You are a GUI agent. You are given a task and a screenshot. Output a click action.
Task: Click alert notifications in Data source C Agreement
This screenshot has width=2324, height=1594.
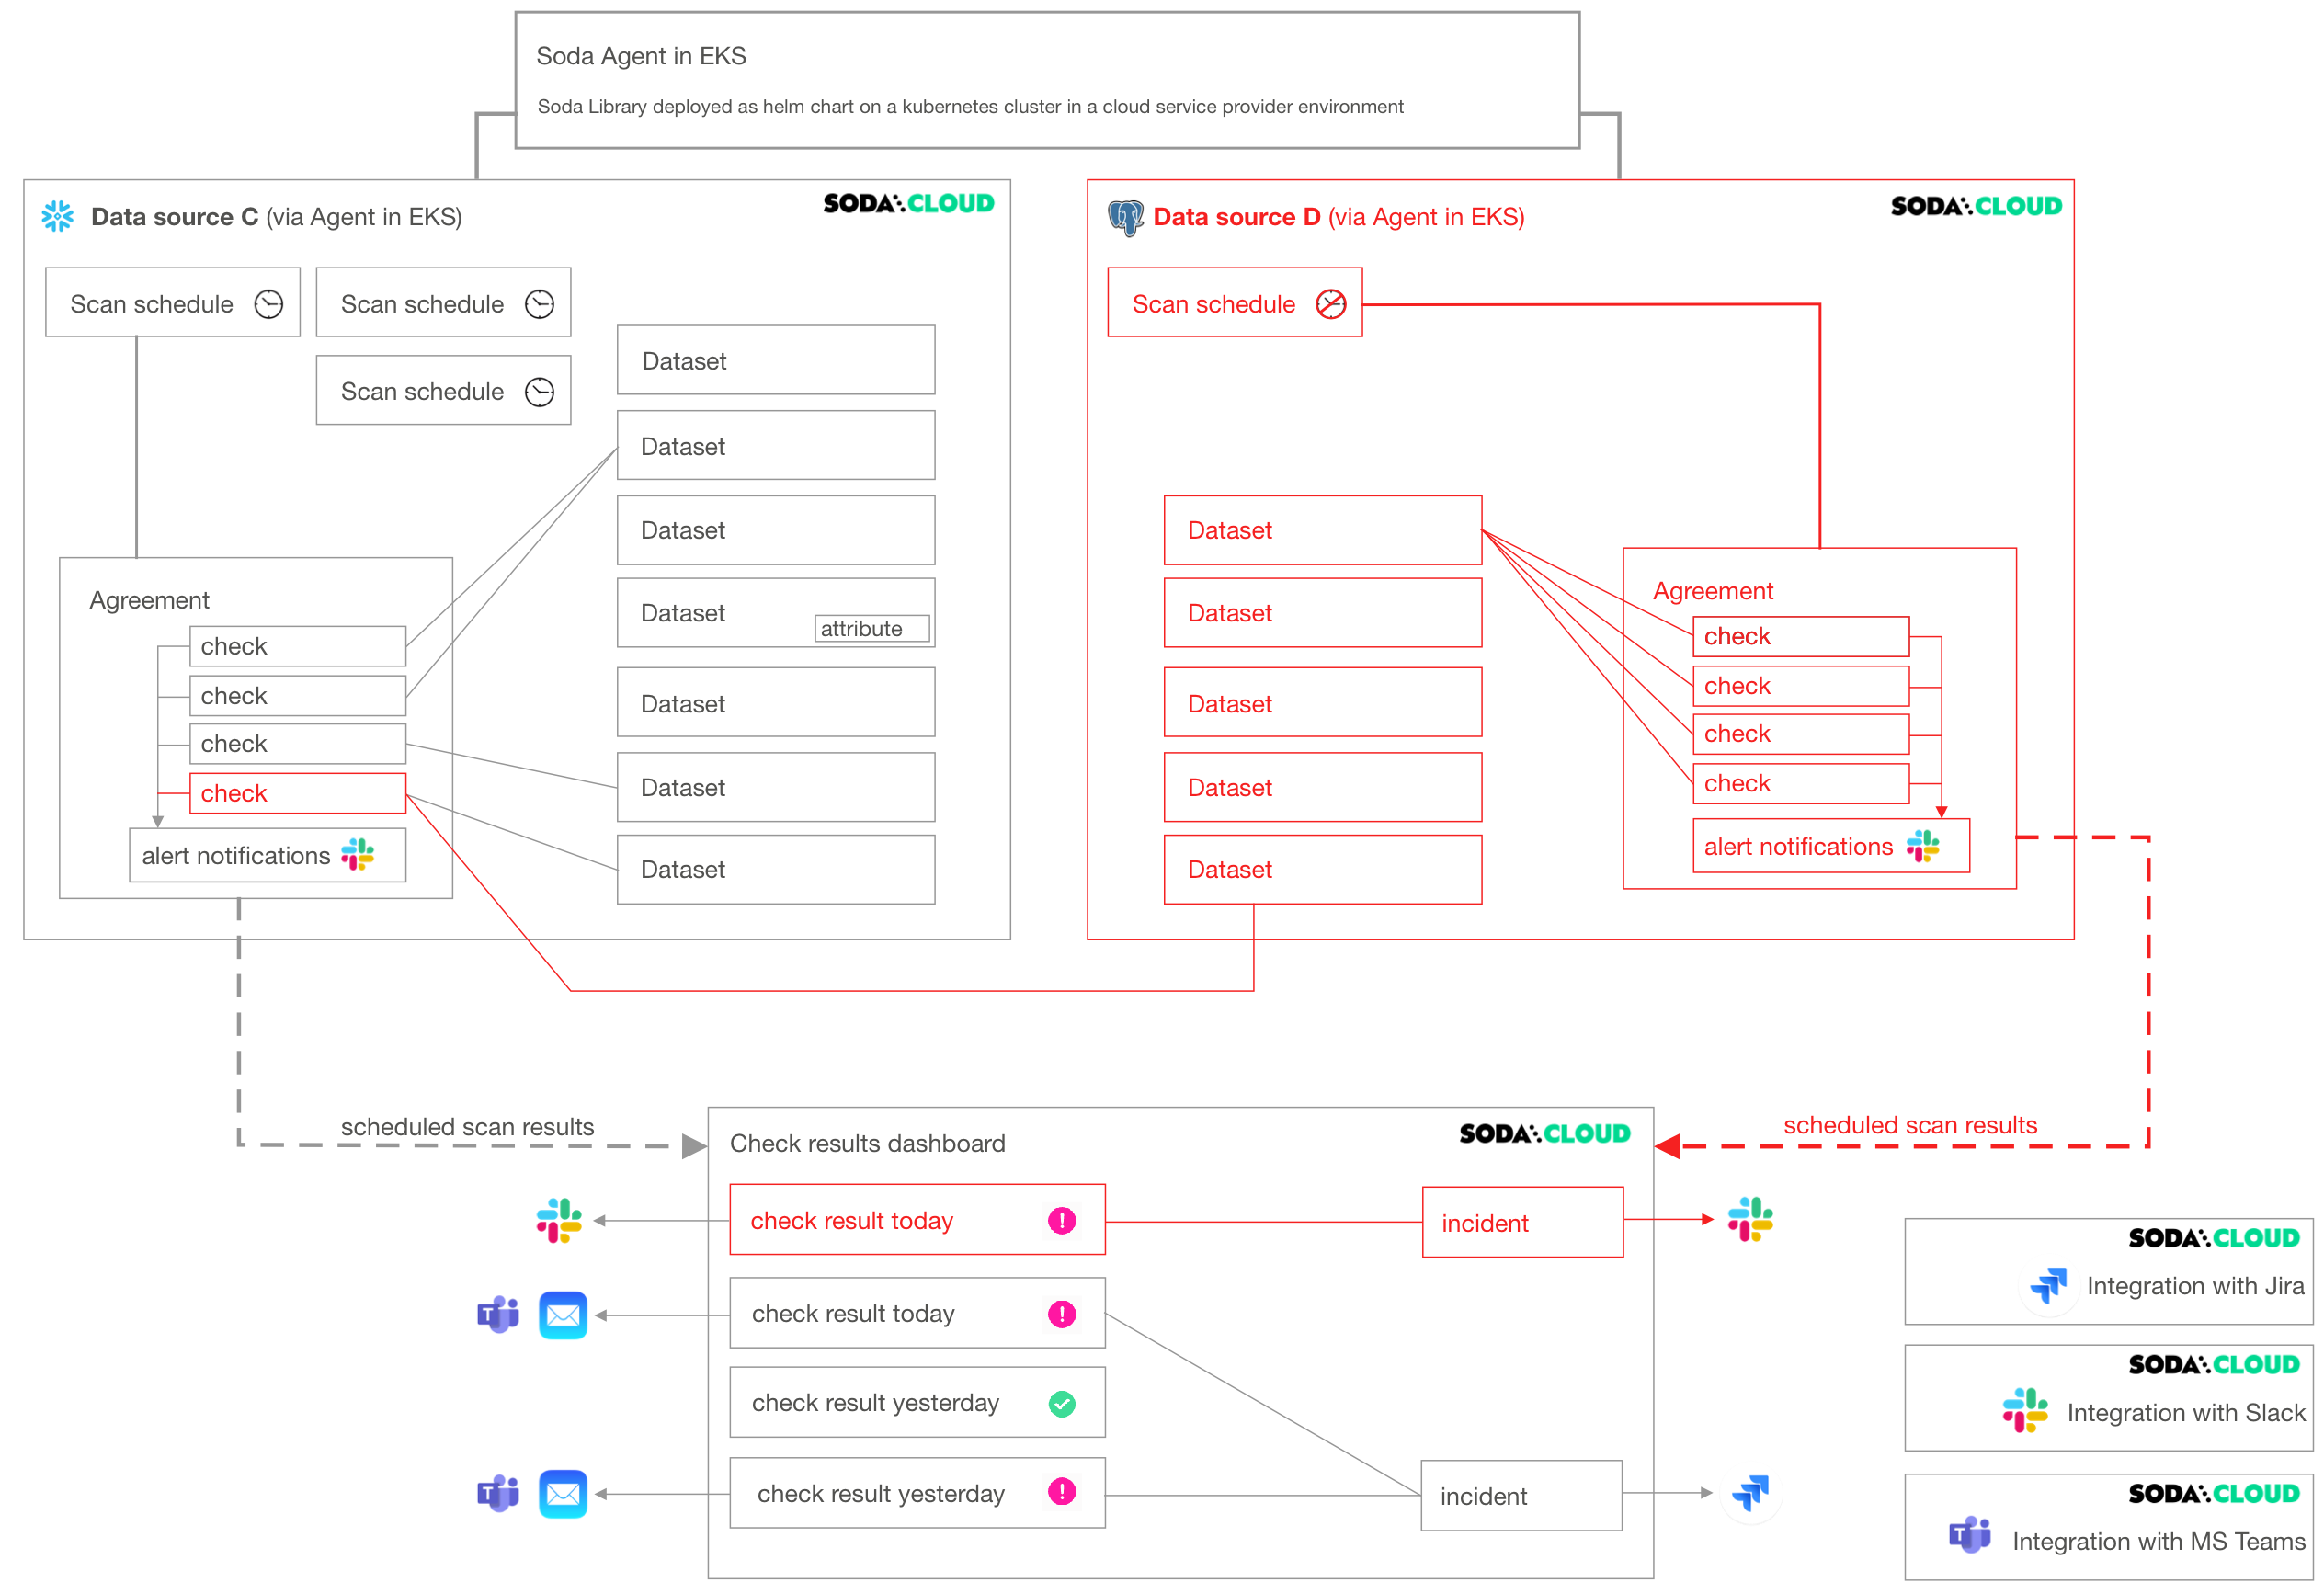[x=268, y=855]
